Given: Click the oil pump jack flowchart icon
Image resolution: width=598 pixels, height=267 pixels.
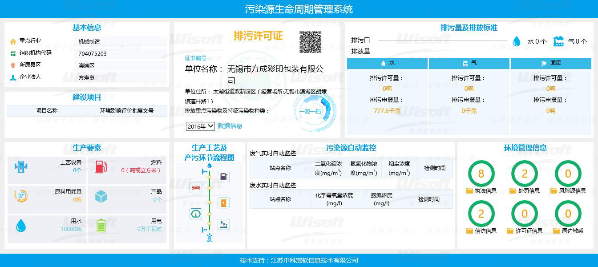Looking at the screenshot, I should click(223, 224).
